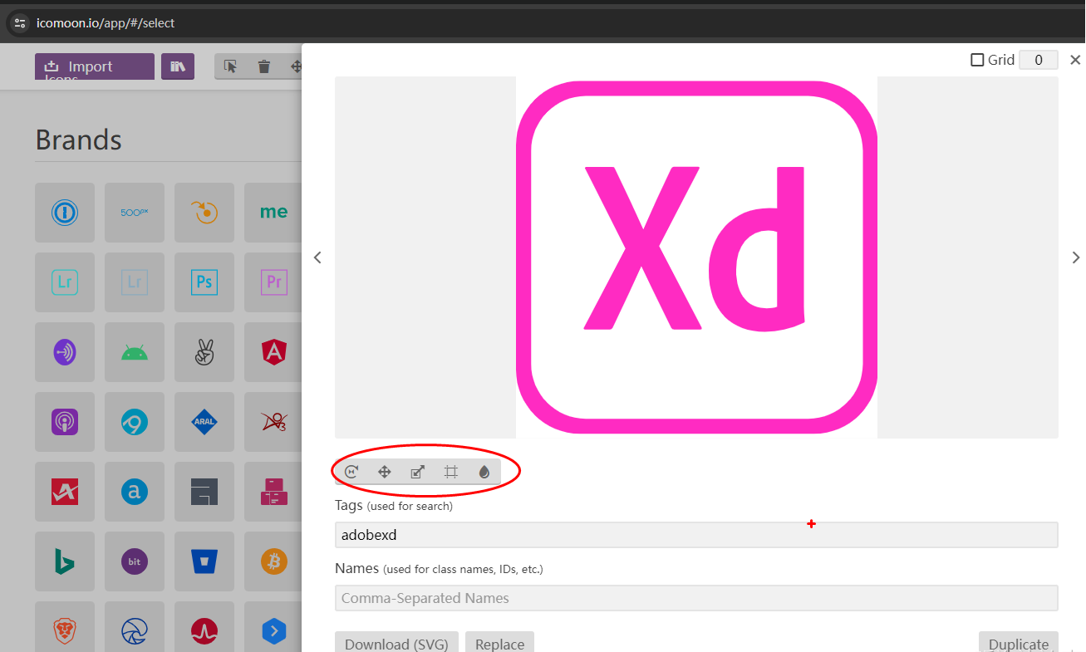Click the Comma-Separated Names field

coord(696,598)
